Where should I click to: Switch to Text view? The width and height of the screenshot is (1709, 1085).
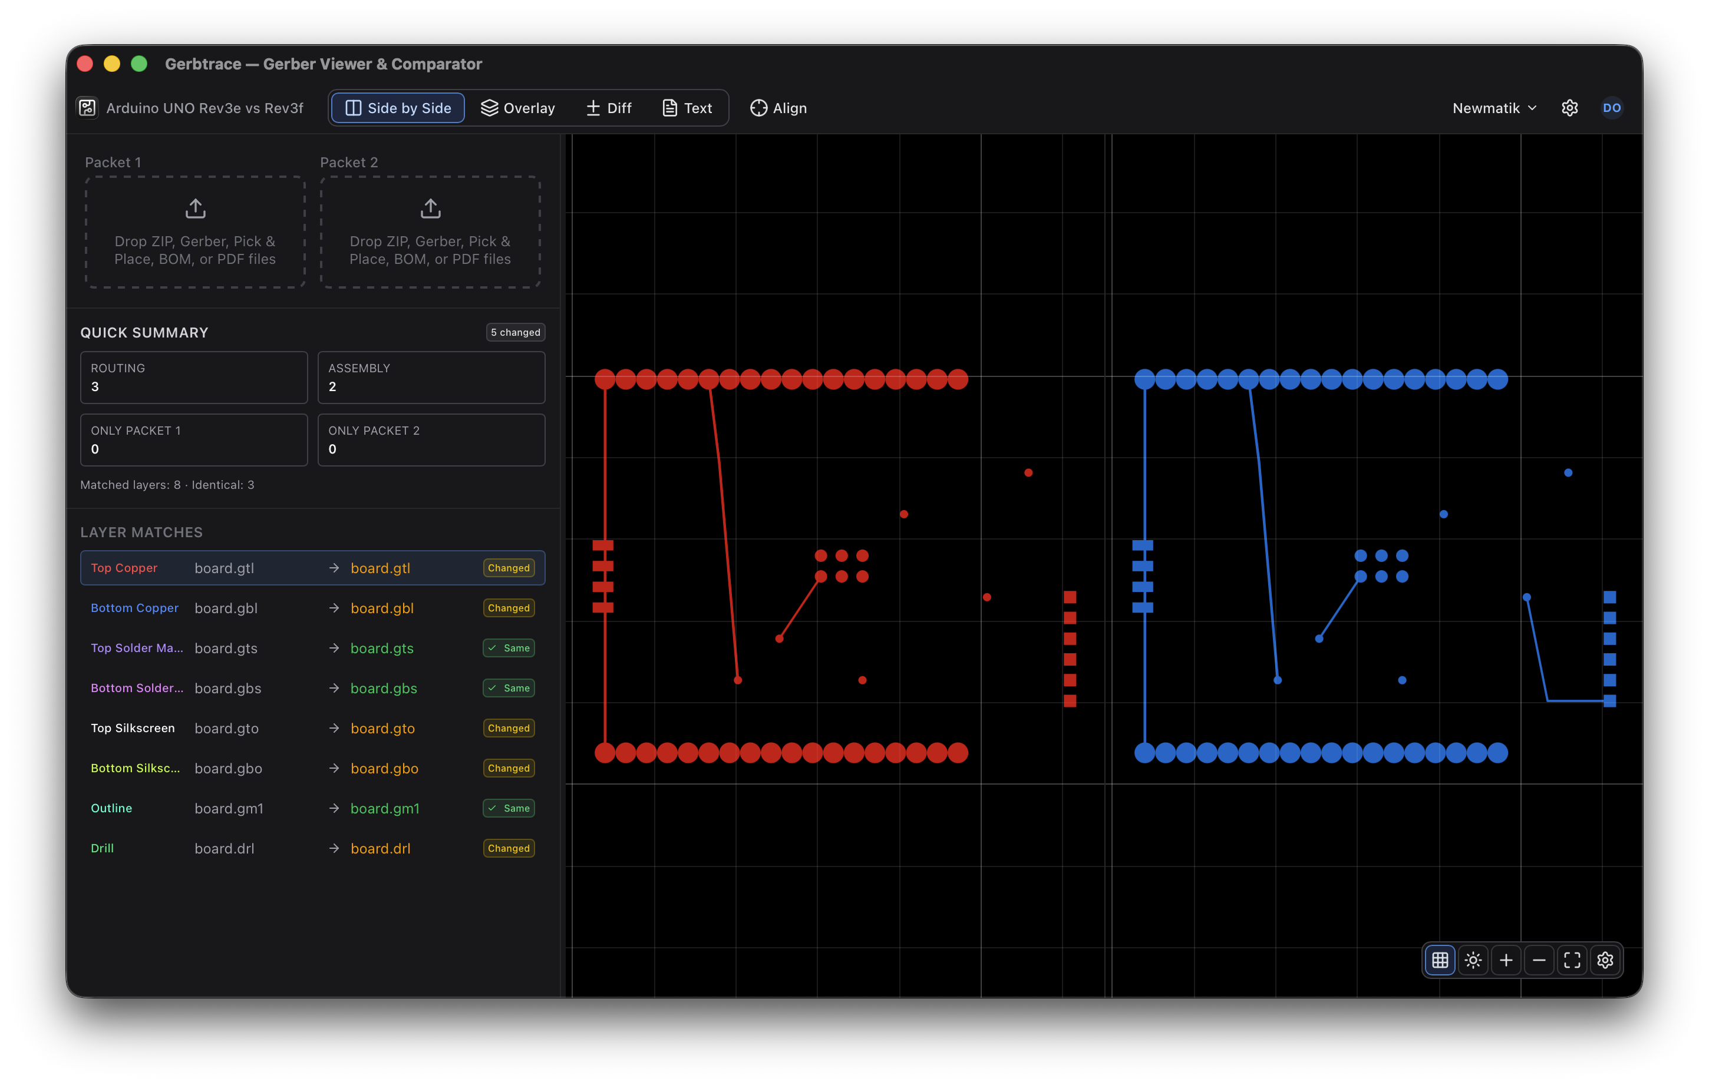(687, 108)
